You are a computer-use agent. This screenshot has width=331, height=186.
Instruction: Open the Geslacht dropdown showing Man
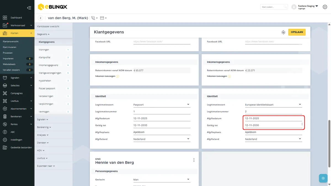point(162,180)
